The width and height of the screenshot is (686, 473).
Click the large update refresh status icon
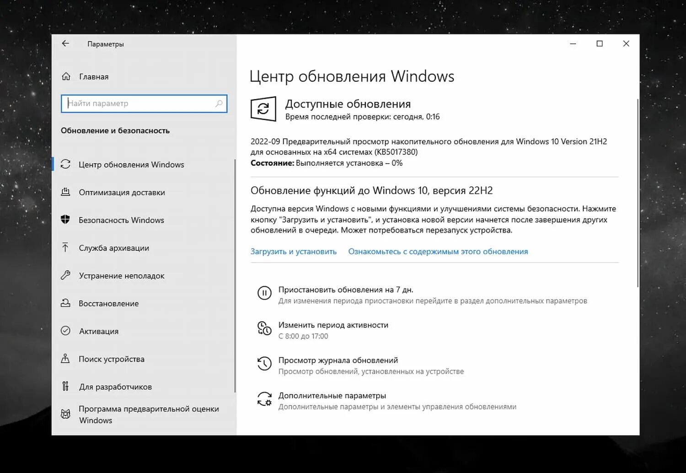pos(263,109)
